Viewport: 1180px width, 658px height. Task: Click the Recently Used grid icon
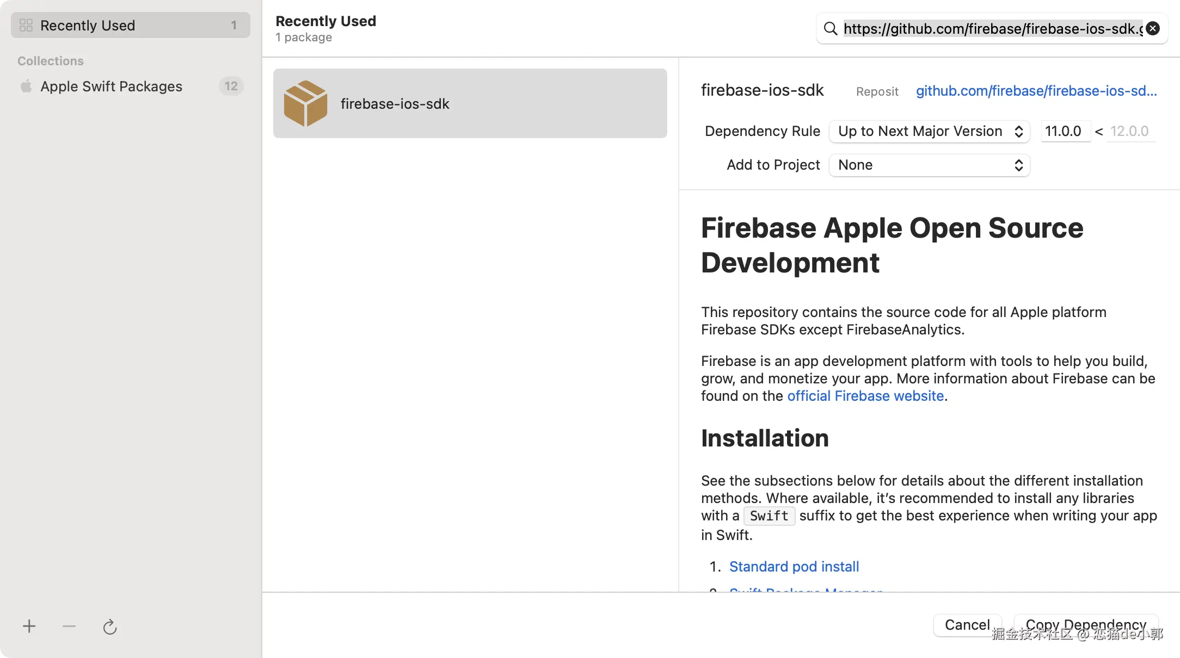pyautogui.click(x=26, y=25)
